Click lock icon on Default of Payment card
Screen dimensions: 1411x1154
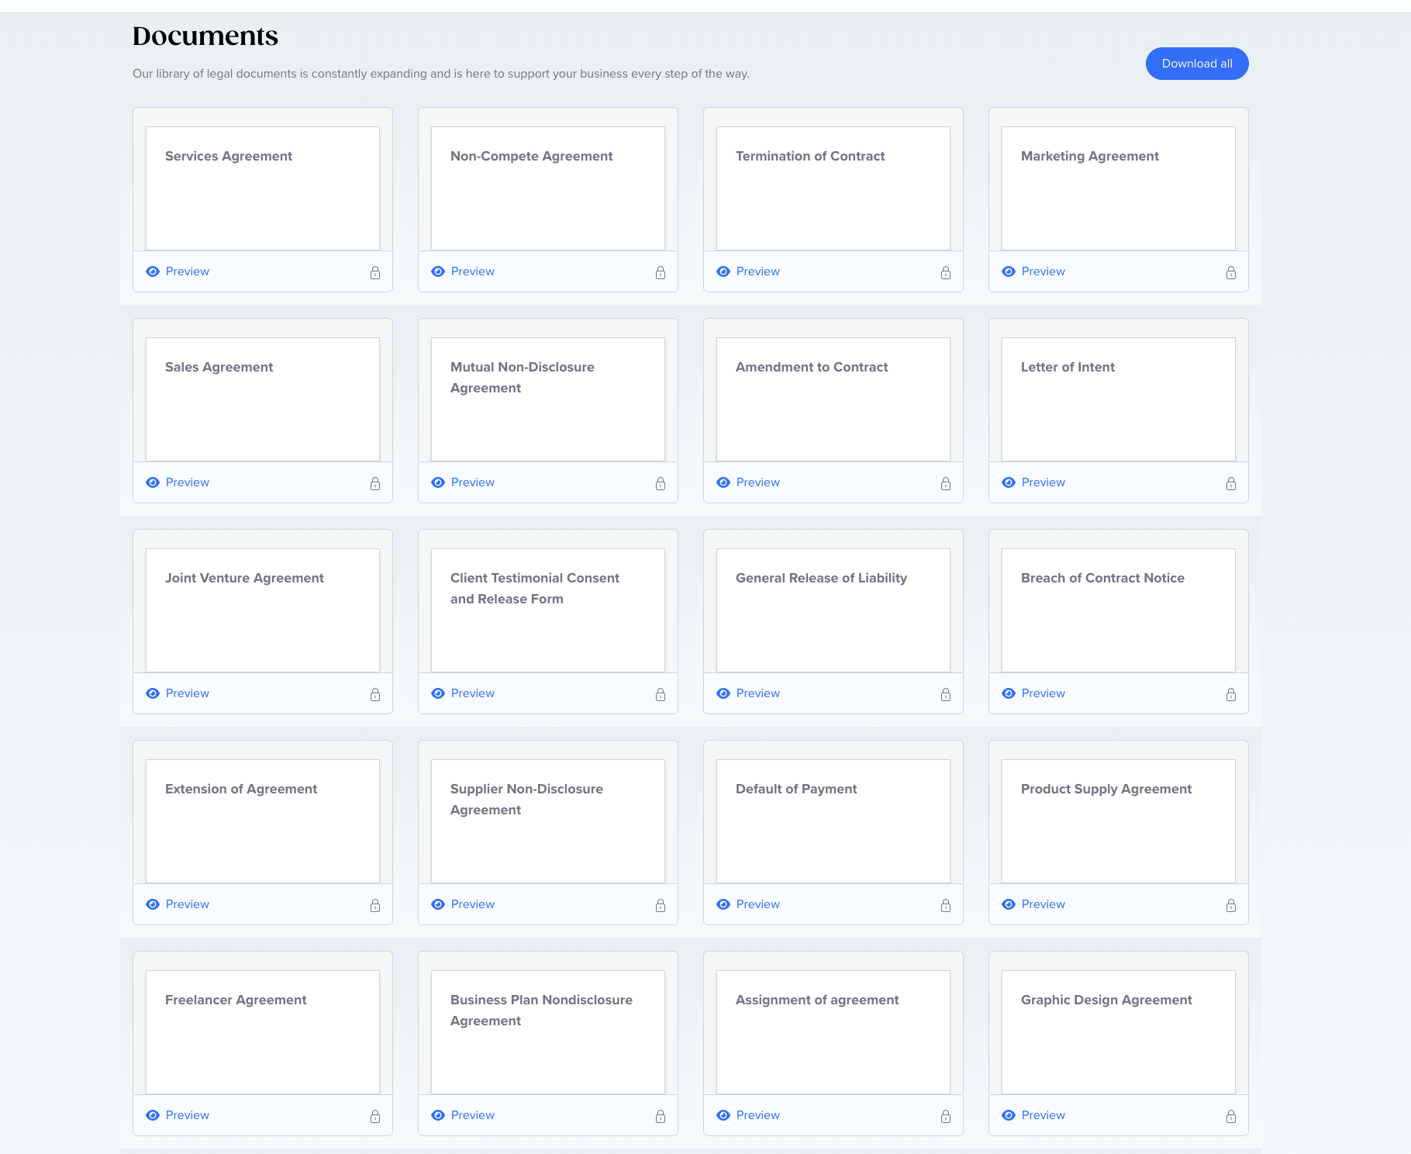[x=946, y=905]
